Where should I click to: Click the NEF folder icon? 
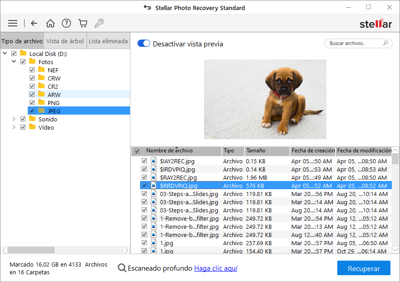point(41,70)
